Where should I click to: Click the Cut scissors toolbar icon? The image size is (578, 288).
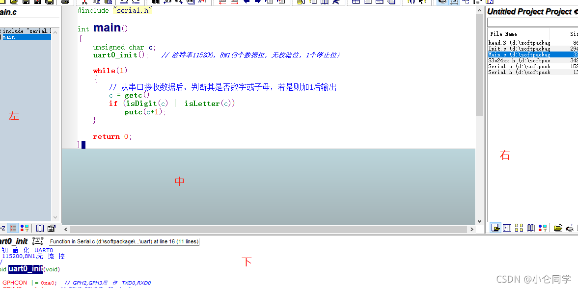[84, 2]
